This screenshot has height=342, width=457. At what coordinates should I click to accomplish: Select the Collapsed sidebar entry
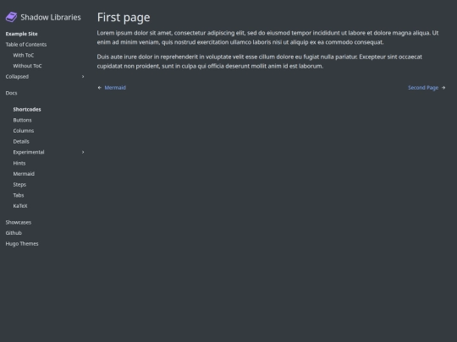coord(17,77)
